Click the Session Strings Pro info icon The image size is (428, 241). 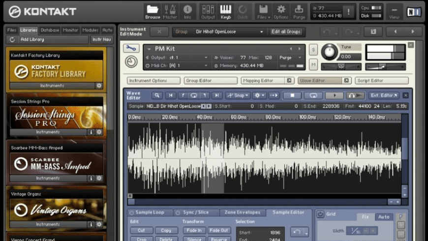(x=91, y=132)
